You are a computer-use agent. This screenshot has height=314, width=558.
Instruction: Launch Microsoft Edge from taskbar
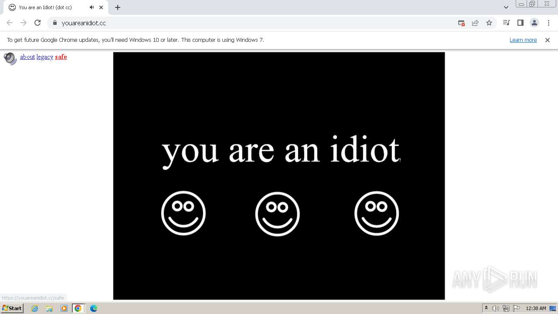click(94, 308)
